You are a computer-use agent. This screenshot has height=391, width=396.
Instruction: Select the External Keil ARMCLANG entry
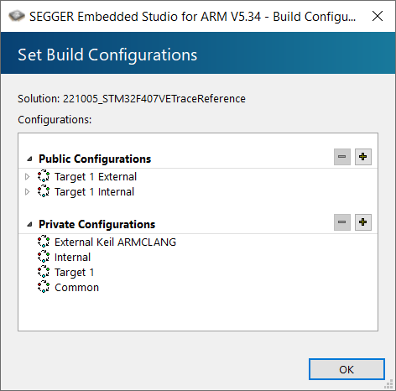pyautogui.click(x=115, y=242)
